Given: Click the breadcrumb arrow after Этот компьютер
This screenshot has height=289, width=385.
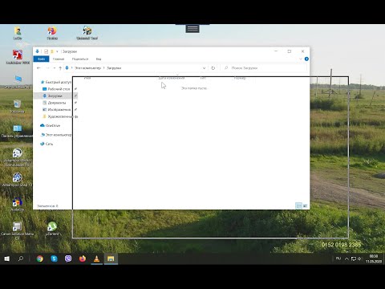Looking at the screenshot, I should click(104, 68).
